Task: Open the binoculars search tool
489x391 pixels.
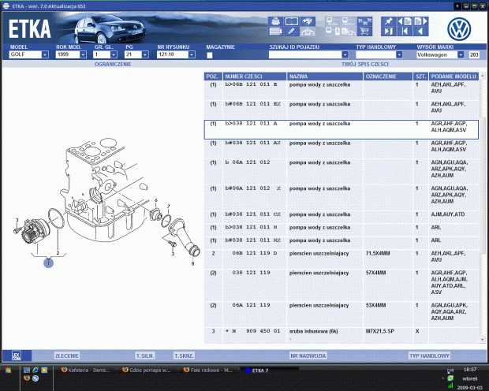Action: tap(307, 21)
